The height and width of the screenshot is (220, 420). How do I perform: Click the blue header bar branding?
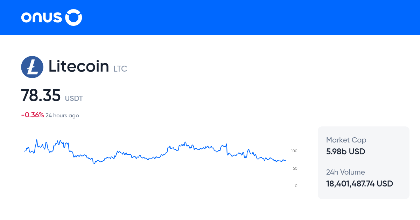(51, 17)
